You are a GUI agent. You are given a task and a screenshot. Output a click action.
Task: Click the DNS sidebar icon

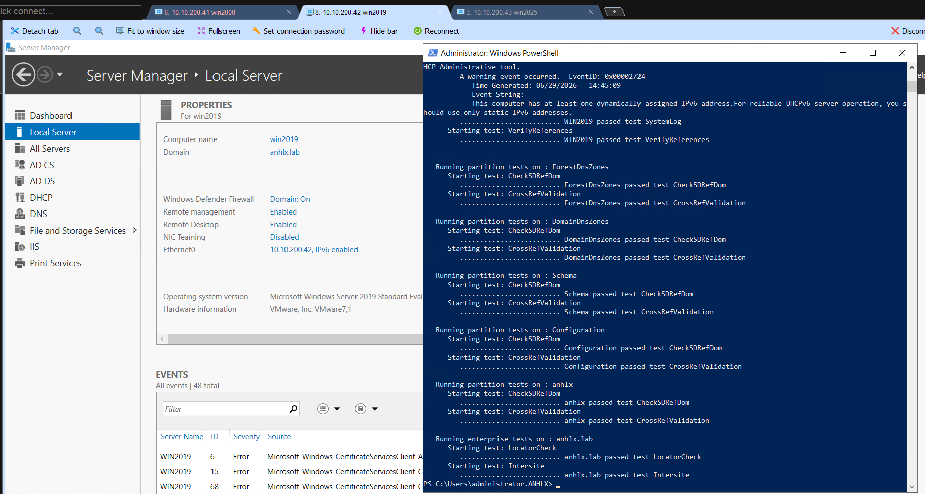[20, 214]
